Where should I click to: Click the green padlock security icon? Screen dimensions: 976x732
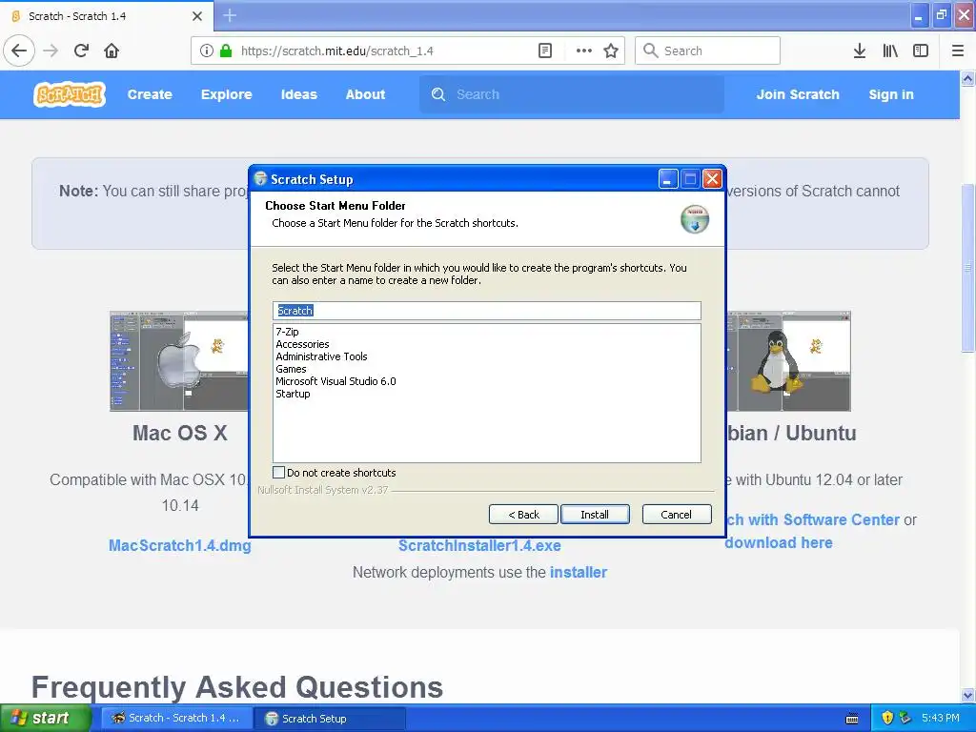coord(226,51)
